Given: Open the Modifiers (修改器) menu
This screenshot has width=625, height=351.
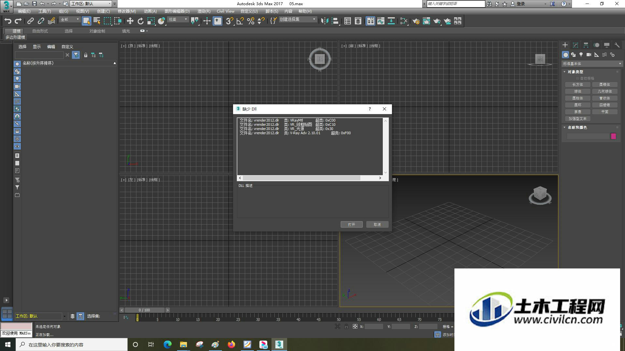Looking at the screenshot, I should coord(127,11).
